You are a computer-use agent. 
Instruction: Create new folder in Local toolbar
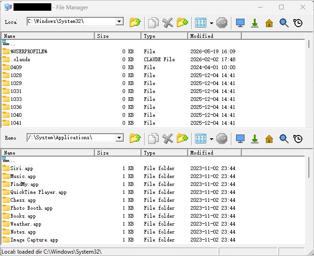(182, 22)
